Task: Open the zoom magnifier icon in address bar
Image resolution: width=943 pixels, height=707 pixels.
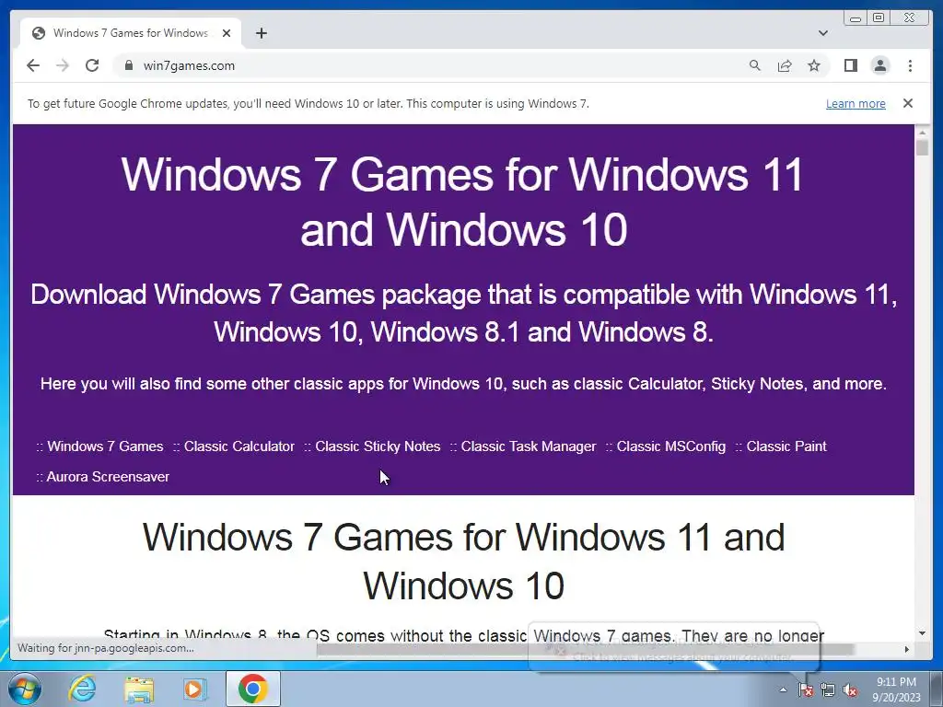Action: 755,65
